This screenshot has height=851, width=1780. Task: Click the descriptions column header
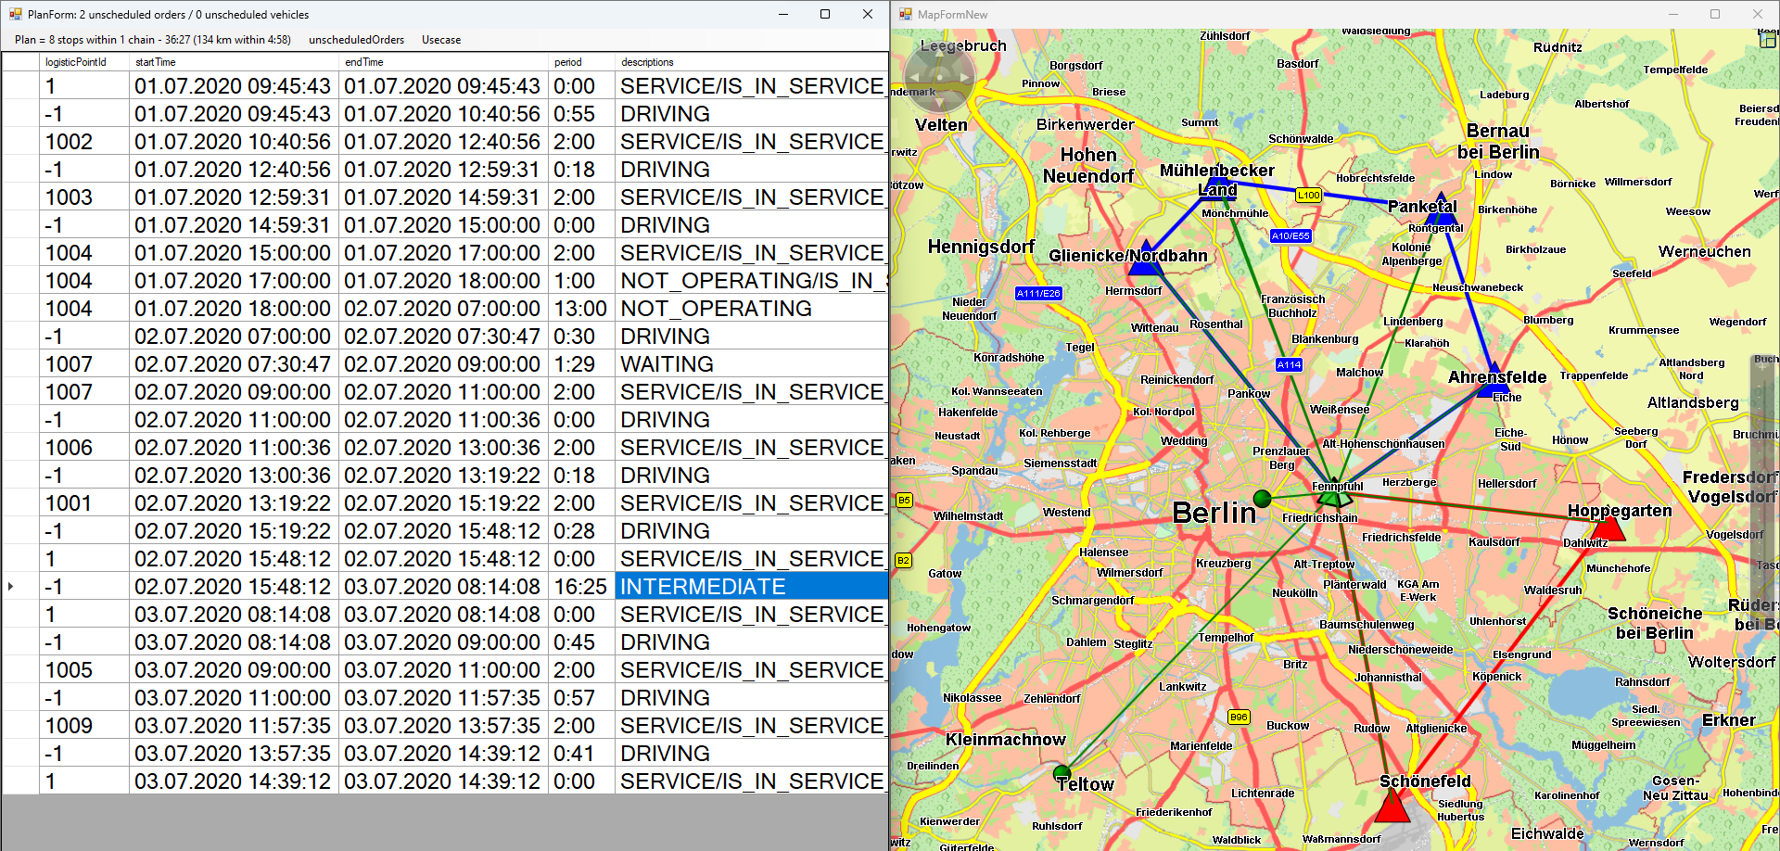[647, 62]
